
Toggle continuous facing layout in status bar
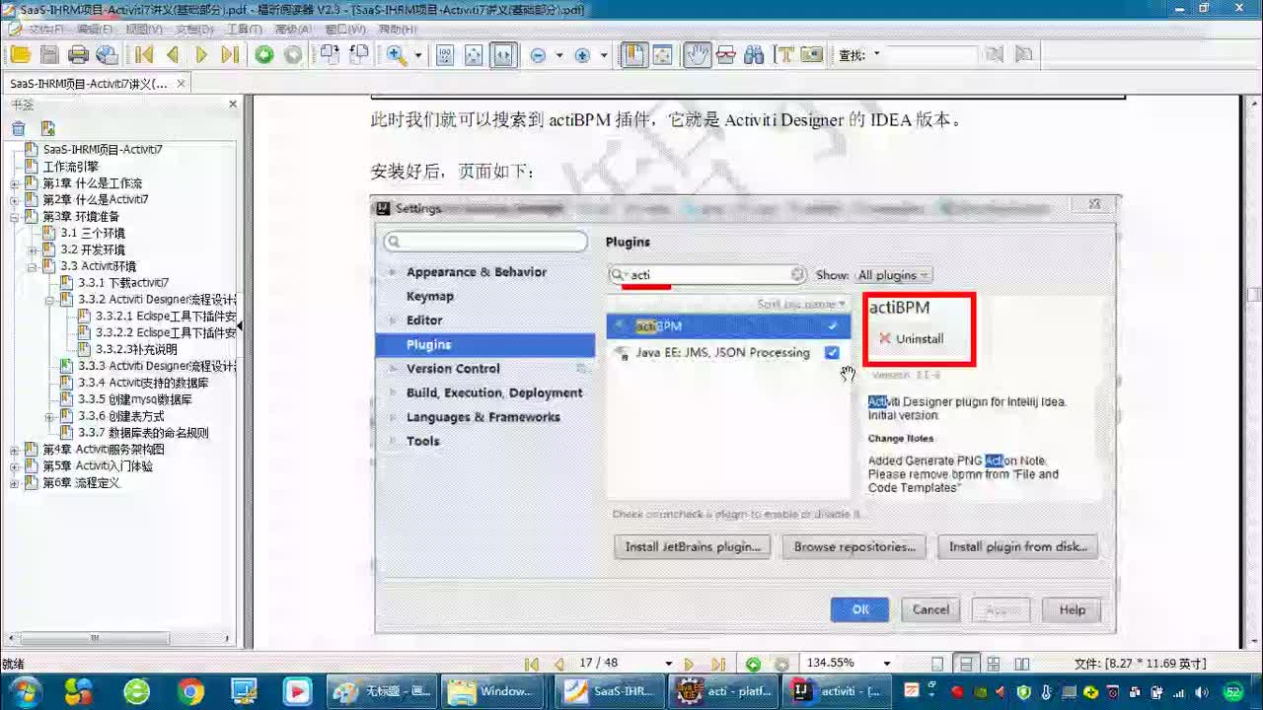pyautogui.click(x=995, y=664)
